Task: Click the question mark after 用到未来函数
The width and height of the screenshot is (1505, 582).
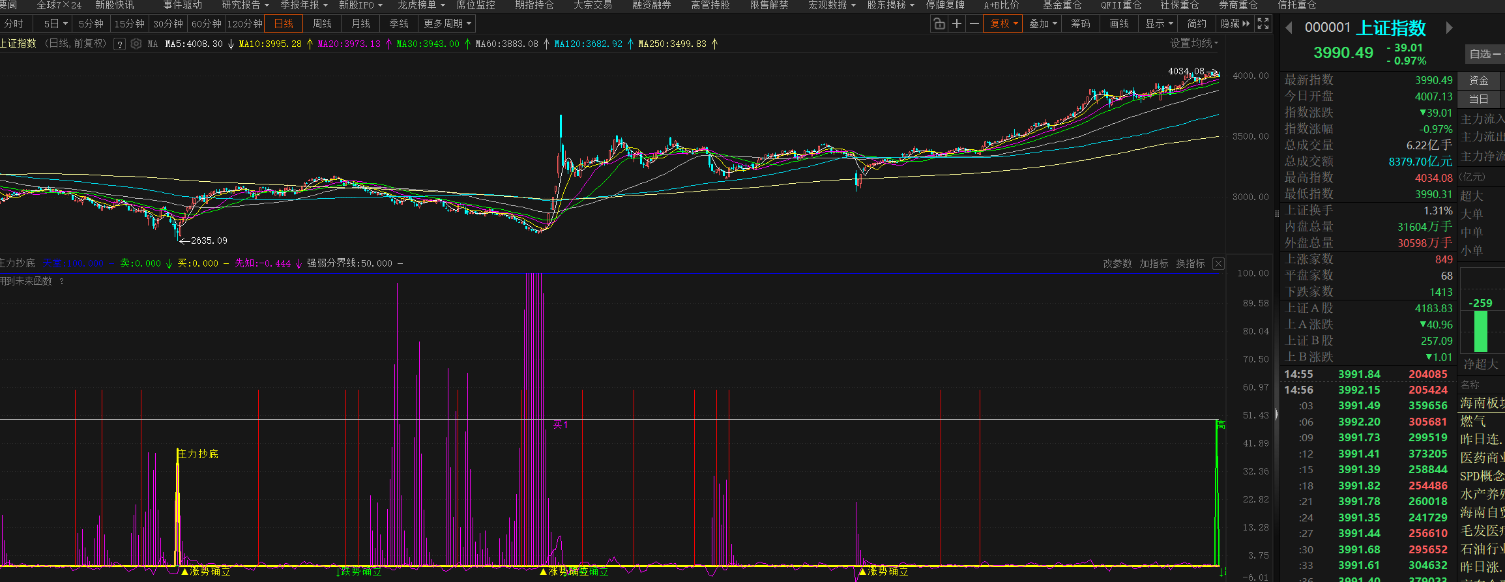Action: pos(62,282)
